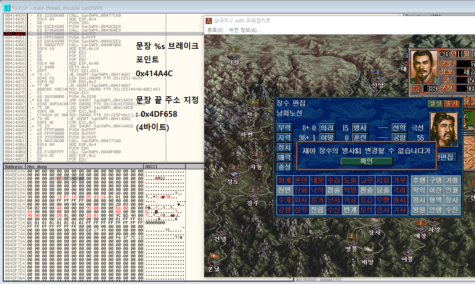475x284 pixels.
Task: Toggle the 진립 skill
Action: pos(317,209)
